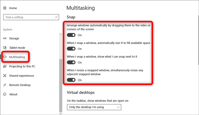Click the Multitasking icon in sidebar
The image size is (199, 115).
tap(5, 57)
